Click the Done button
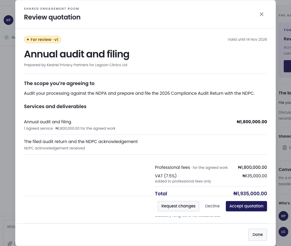The height and width of the screenshot is (246, 291). click(258, 235)
